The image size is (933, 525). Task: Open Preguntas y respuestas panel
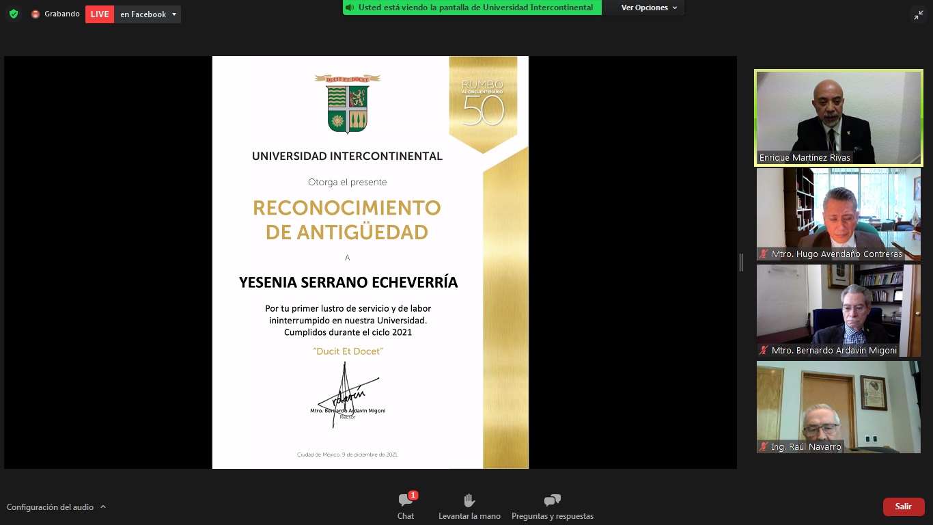coord(552,507)
